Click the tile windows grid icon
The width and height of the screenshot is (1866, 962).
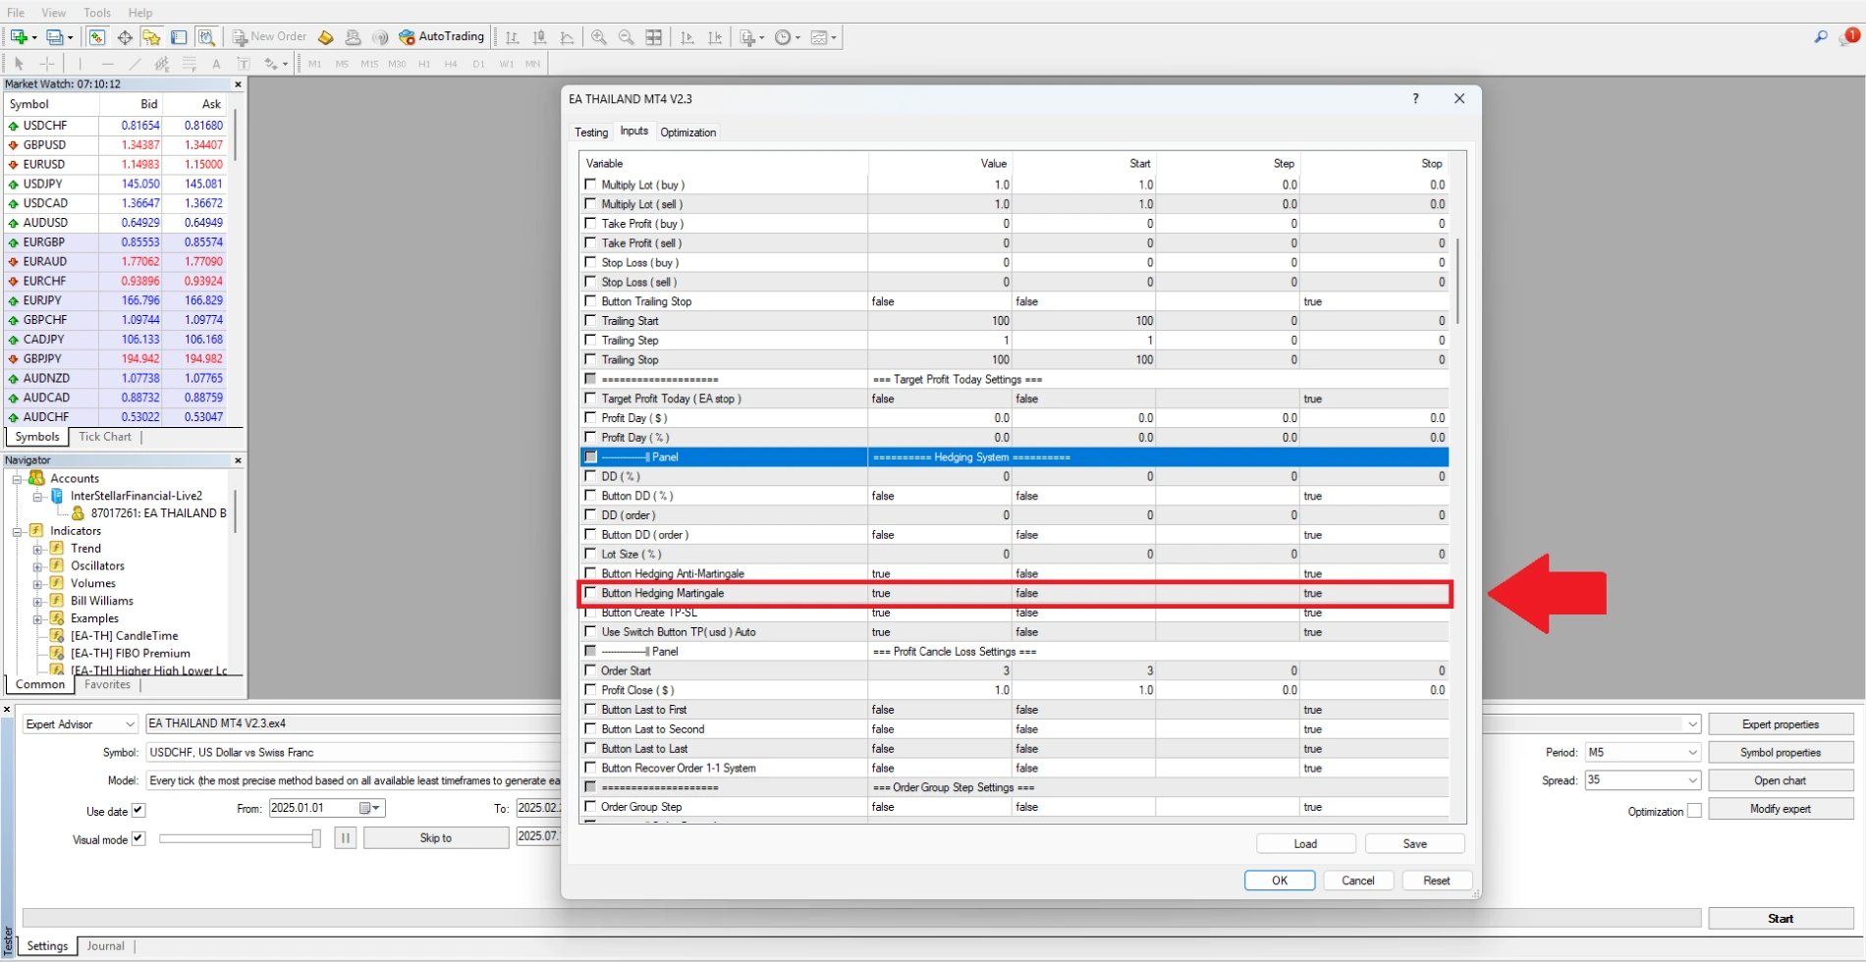pyautogui.click(x=653, y=37)
